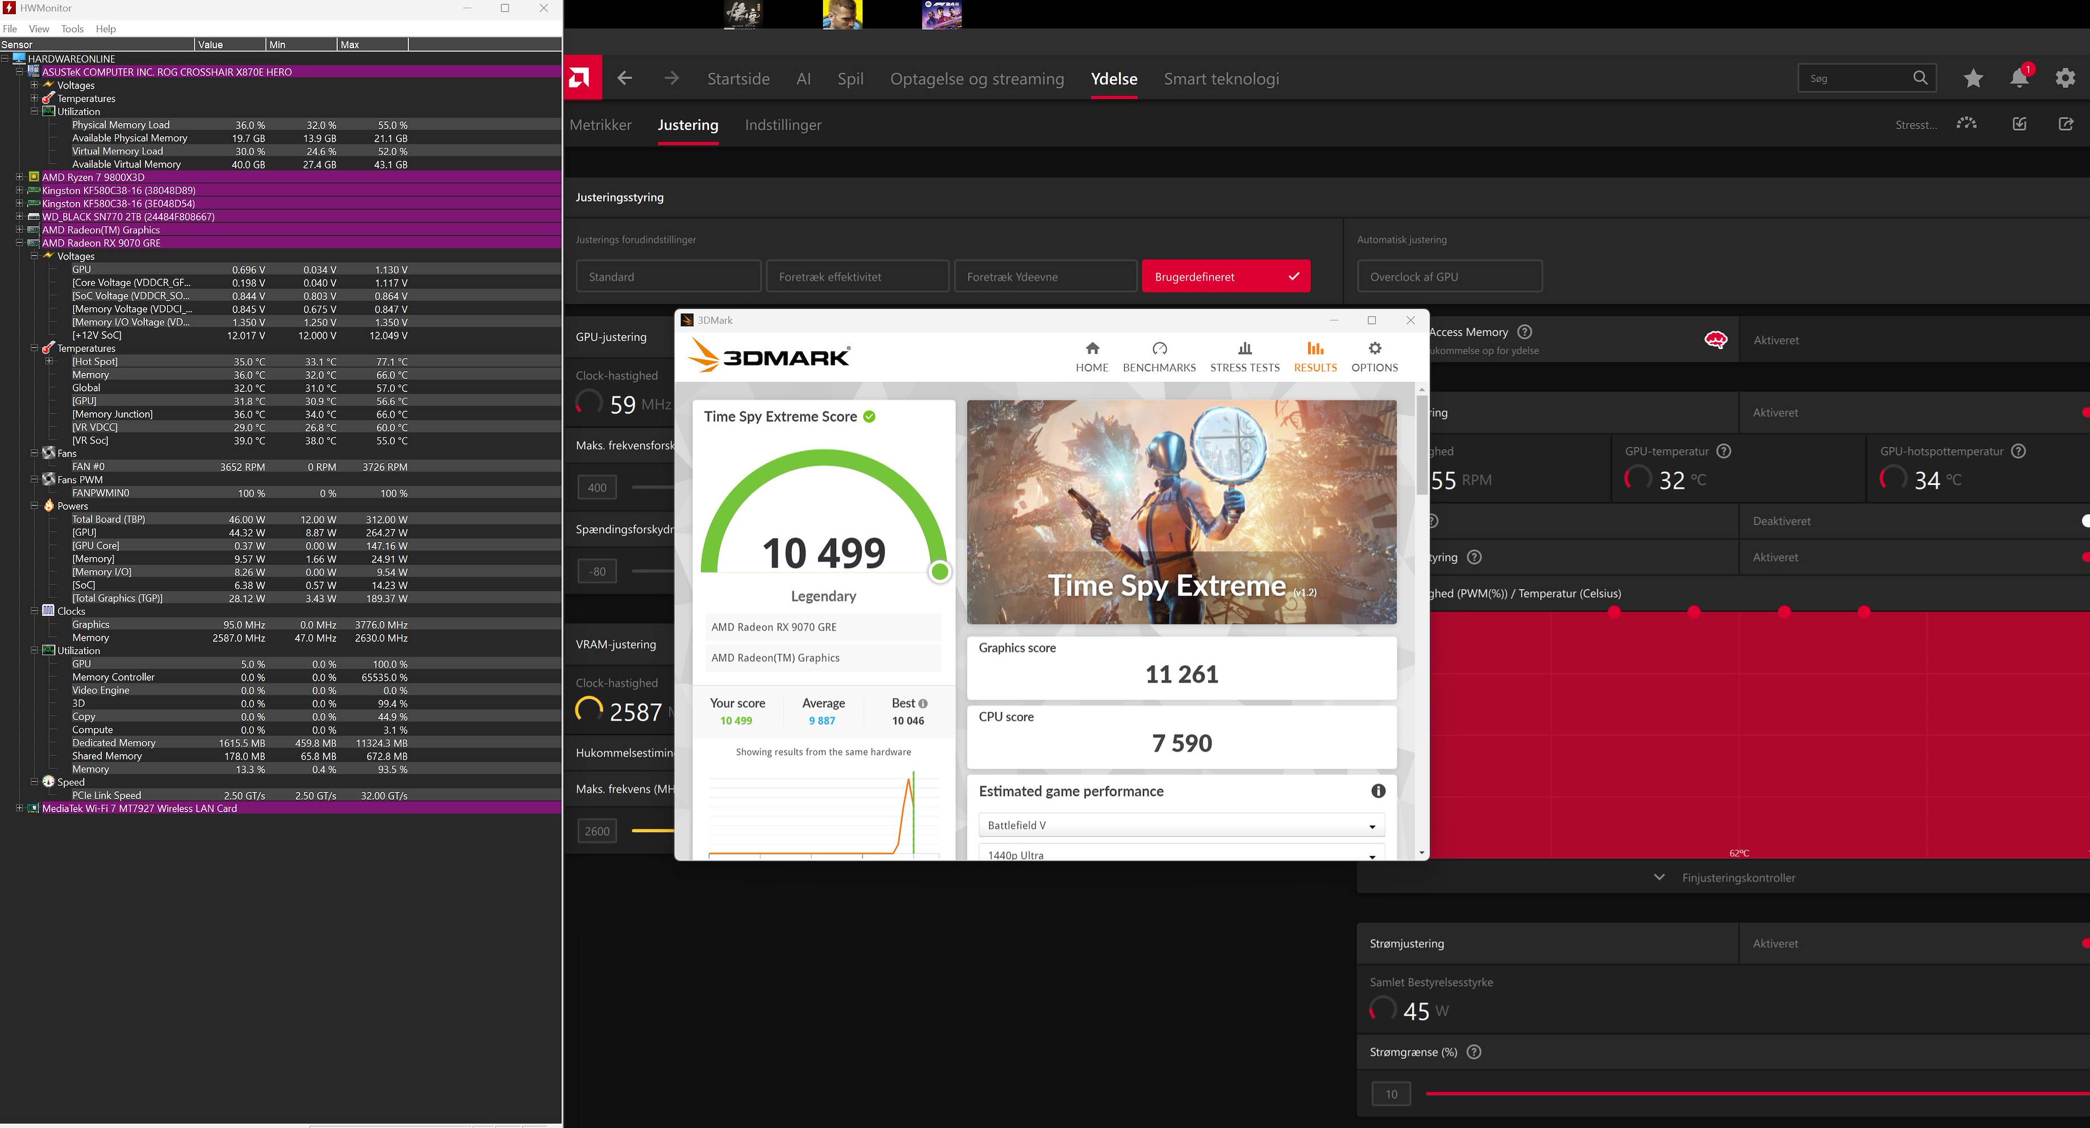Collapse the AMD Radeon RX 9070 GRE node
The width and height of the screenshot is (2090, 1128).
(20, 243)
